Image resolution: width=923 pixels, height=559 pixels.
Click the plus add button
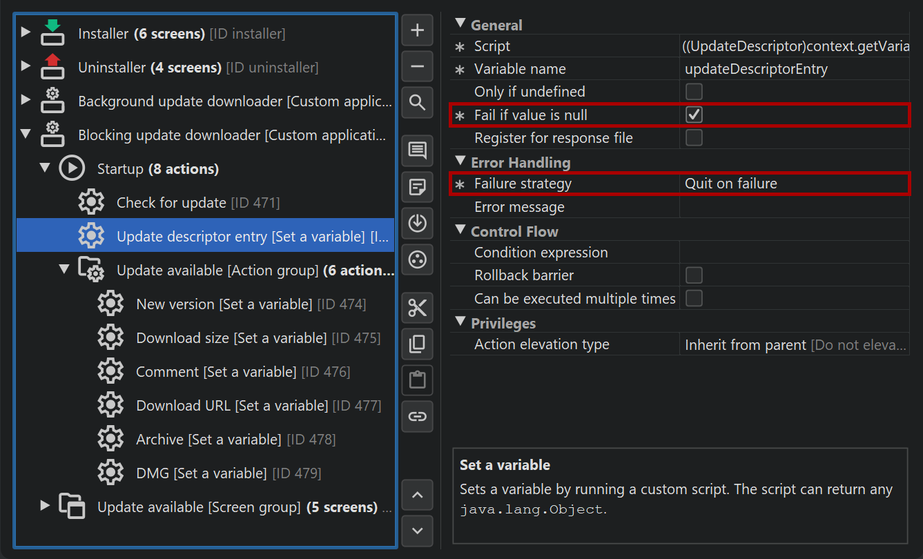tap(417, 30)
